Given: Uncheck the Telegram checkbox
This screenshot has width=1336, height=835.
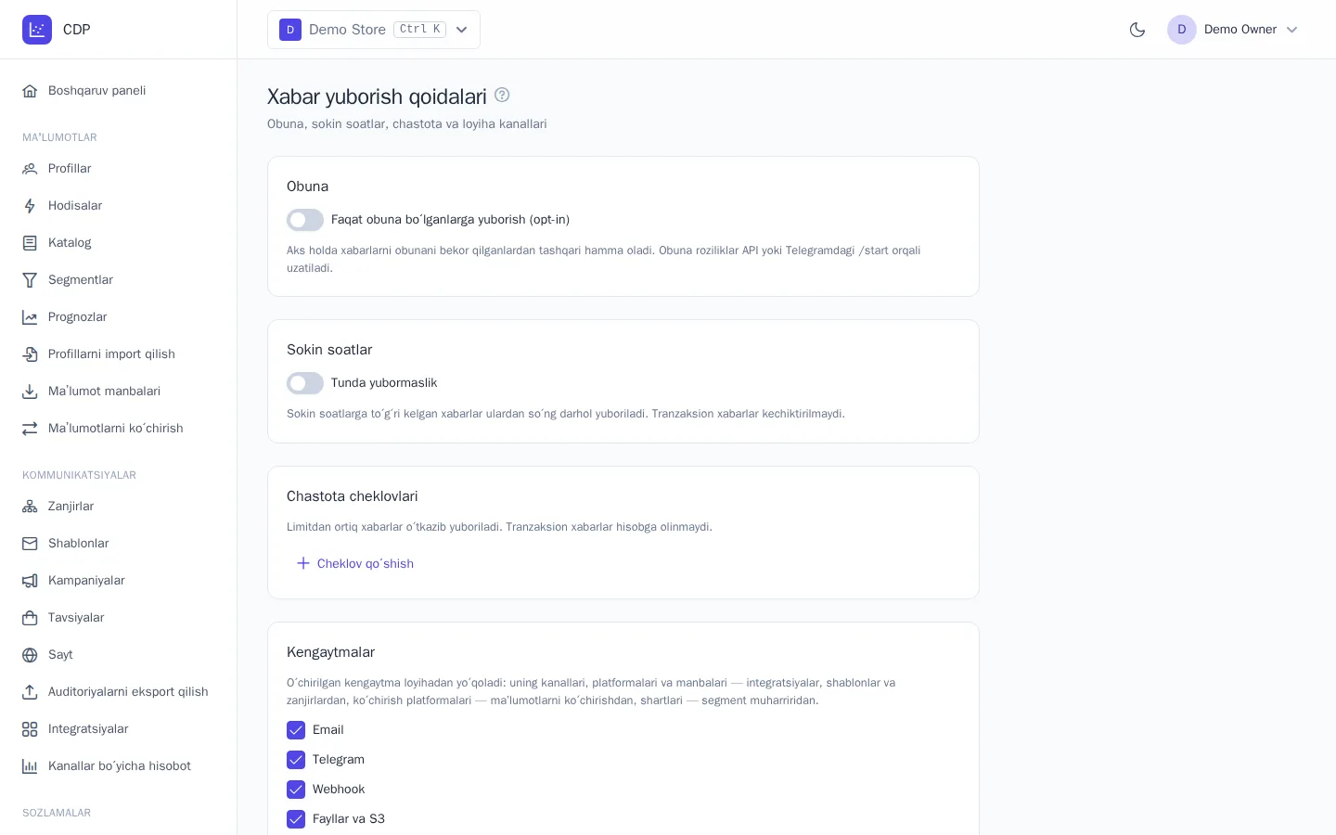Looking at the screenshot, I should (296, 760).
